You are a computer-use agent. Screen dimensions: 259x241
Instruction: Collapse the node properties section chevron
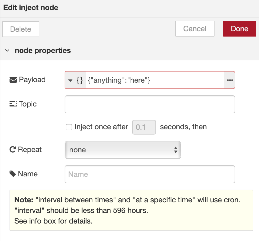click(7, 51)
